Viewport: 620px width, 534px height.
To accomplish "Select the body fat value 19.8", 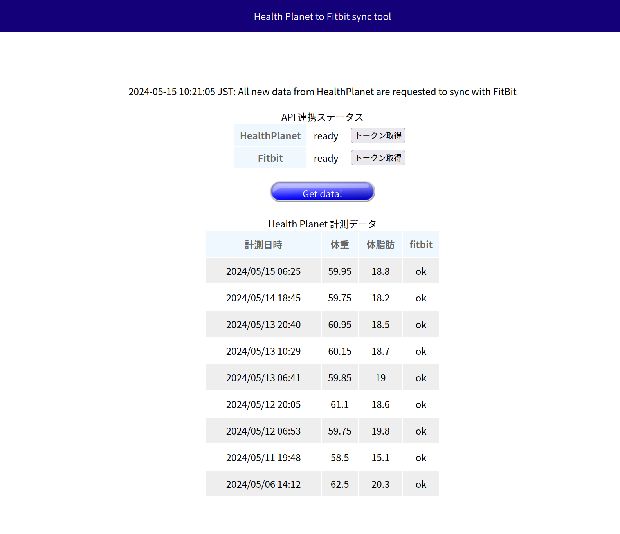I will point(380,431).
